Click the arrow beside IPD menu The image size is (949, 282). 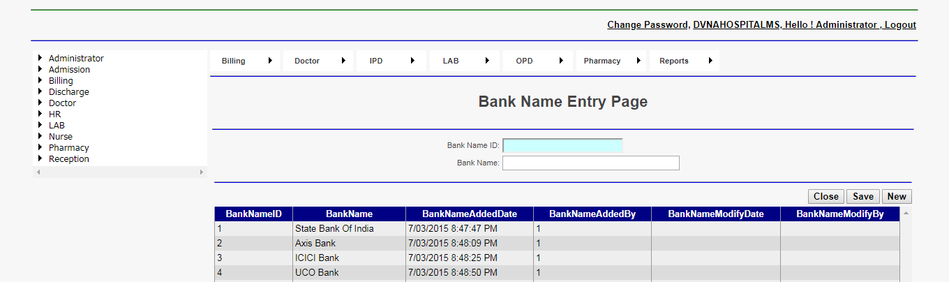click(413, 61)
